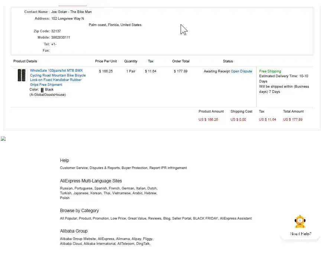Click the Open Dispute link

coord(241,71)
